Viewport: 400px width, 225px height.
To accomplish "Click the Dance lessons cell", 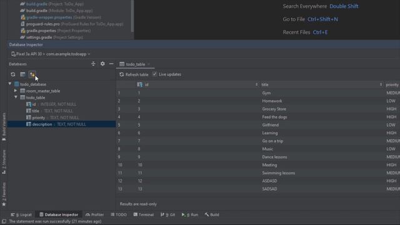I will [274, 157].
